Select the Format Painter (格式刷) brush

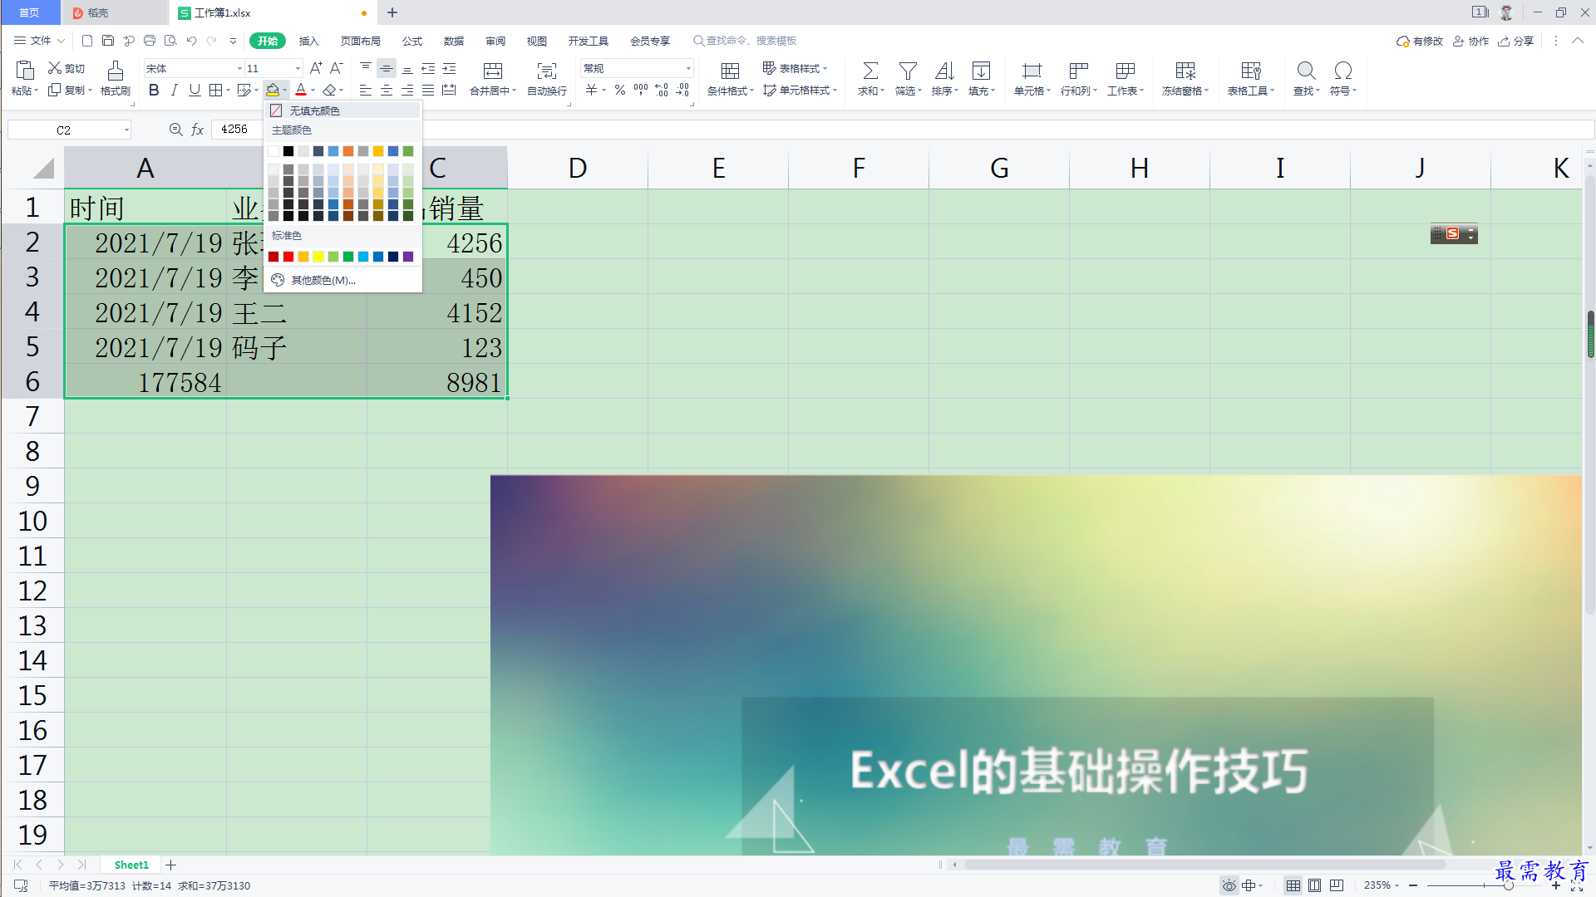(x=116, y=79)
